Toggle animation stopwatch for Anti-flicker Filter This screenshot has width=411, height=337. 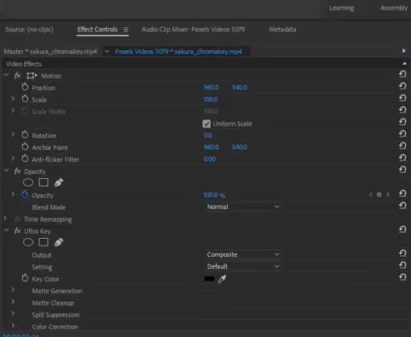point(25,159)
